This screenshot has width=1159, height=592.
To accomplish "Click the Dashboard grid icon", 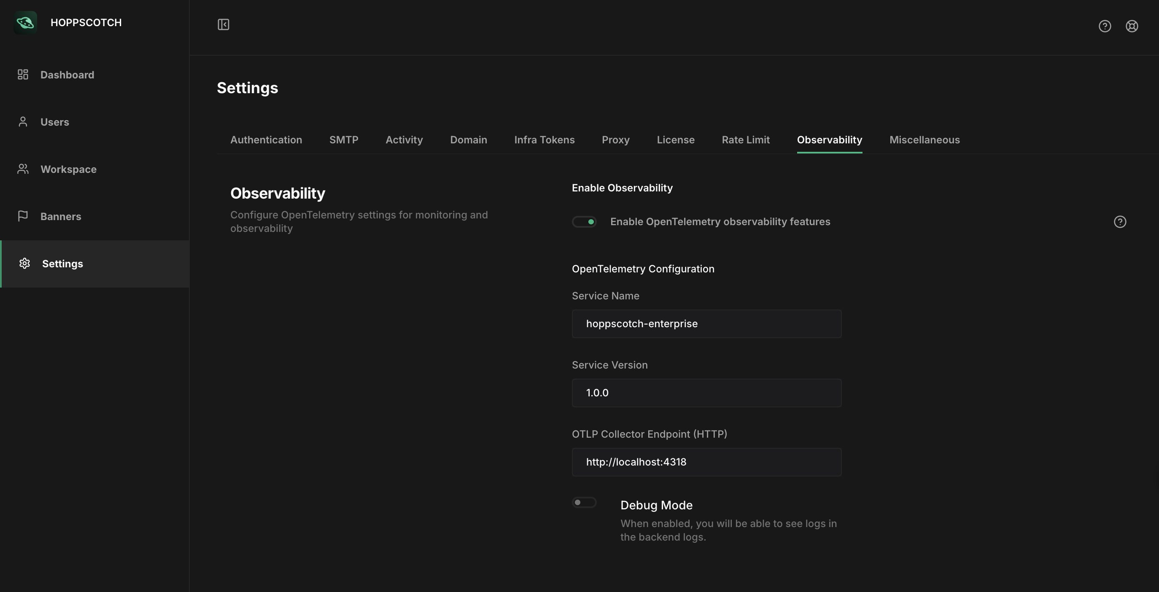I will [x=23, y=75].
